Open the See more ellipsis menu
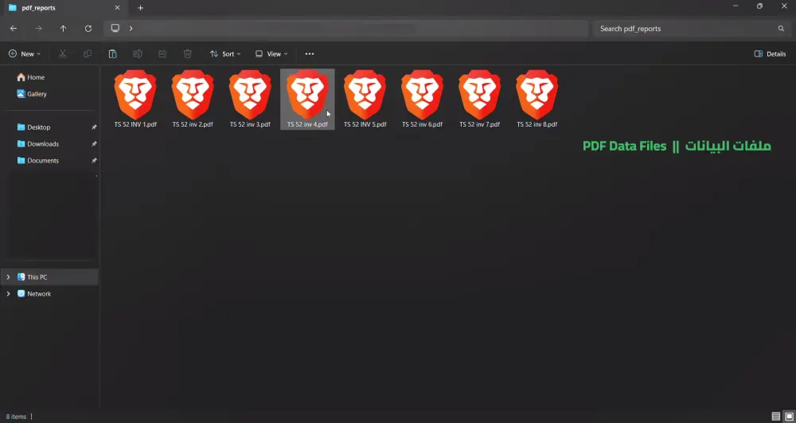The width and height of the screenshot is (796, 423). (310, 54)
